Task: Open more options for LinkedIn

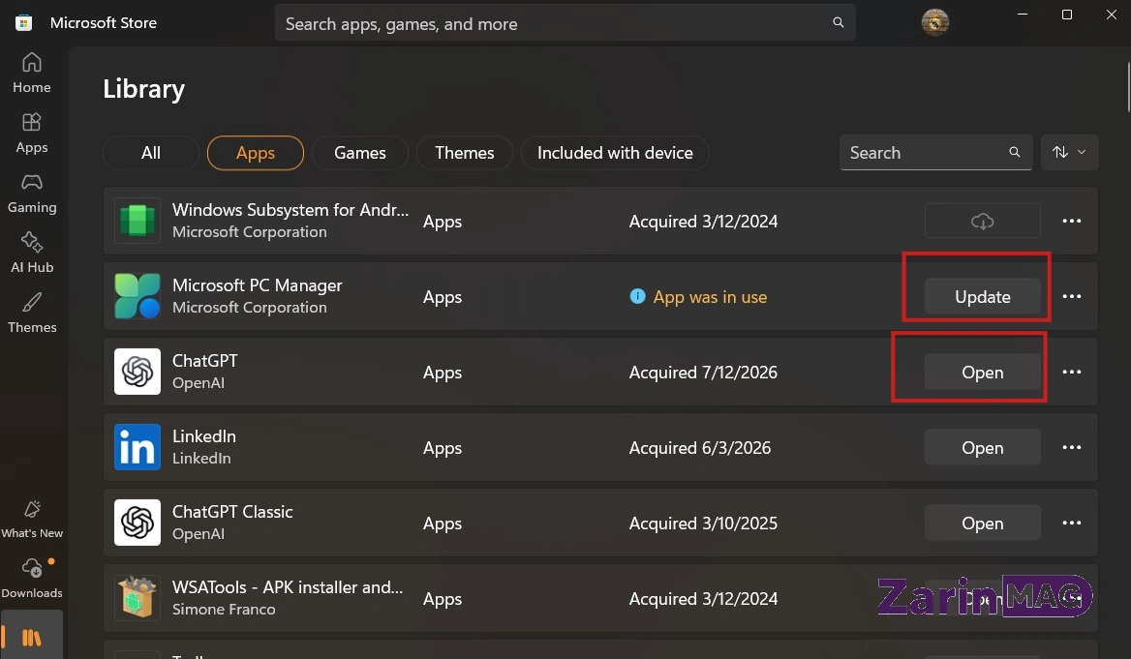Action: pyautogui.click(x=1072, y=448)
